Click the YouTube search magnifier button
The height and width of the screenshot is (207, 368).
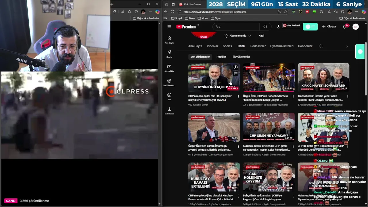click(x=265, y=26)
